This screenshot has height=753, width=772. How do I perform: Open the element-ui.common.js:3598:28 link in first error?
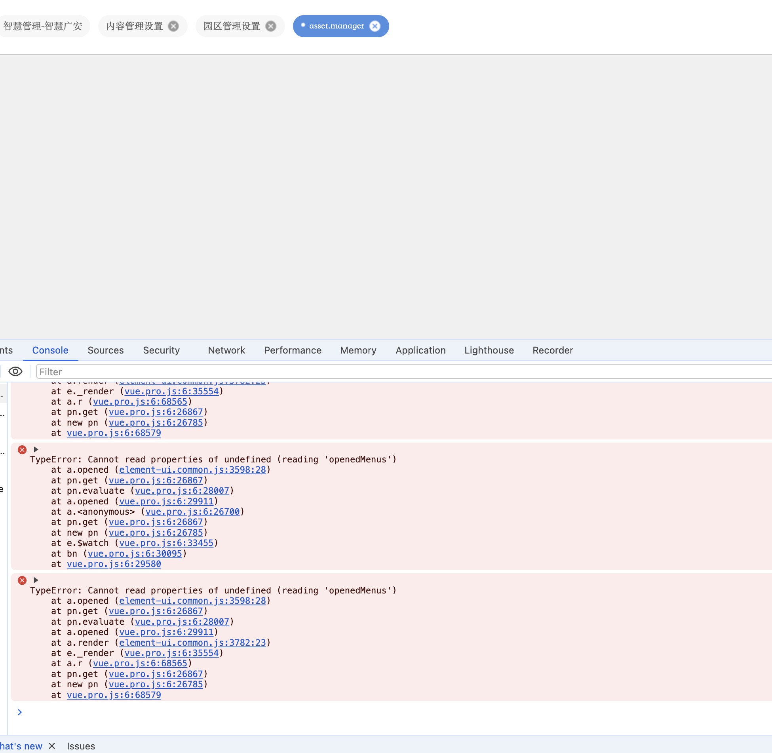point(192,470)
